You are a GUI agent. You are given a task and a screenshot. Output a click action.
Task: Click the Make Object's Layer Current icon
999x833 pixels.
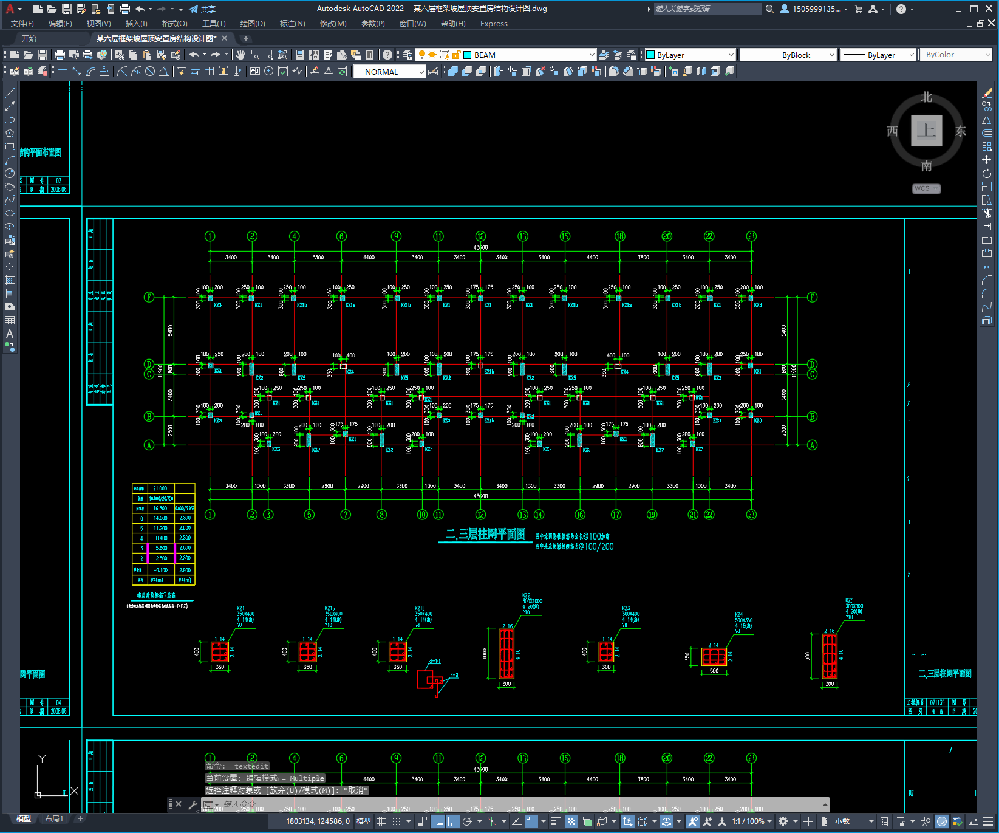(604, 55)
